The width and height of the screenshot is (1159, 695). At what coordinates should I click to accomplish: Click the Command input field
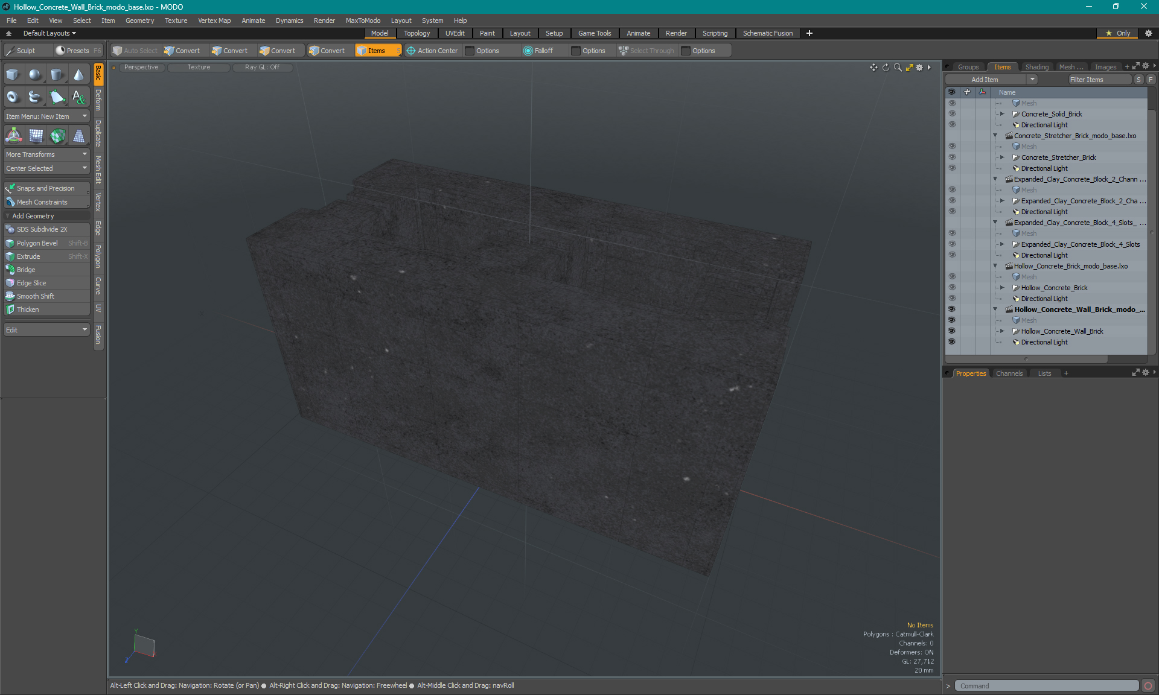click(1047, 686)
